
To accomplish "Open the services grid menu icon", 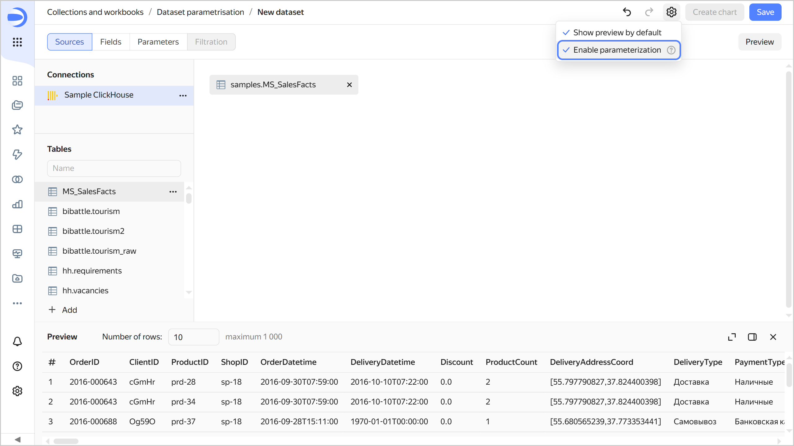I will pyautogui.click(x=17, y=42).
